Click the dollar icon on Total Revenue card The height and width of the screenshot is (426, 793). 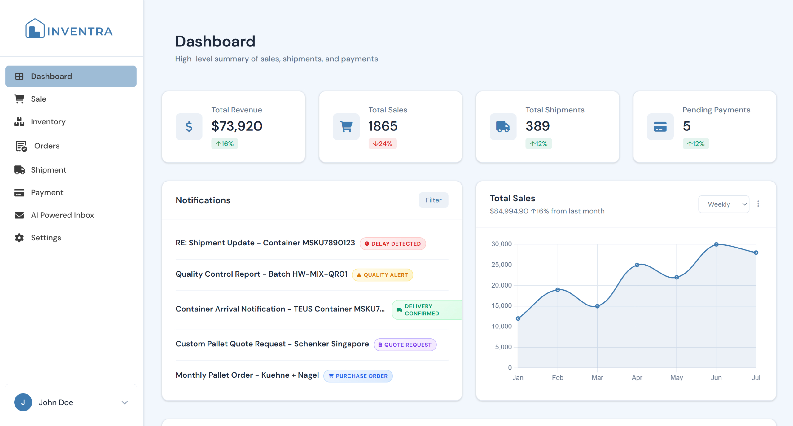pos(189,126)
